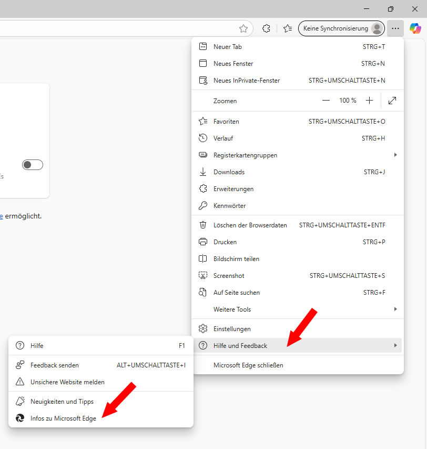The width and height of the screenshot is (427, 449).
Task: Click the STRG+H shortcut text
Action: [373, 138]
